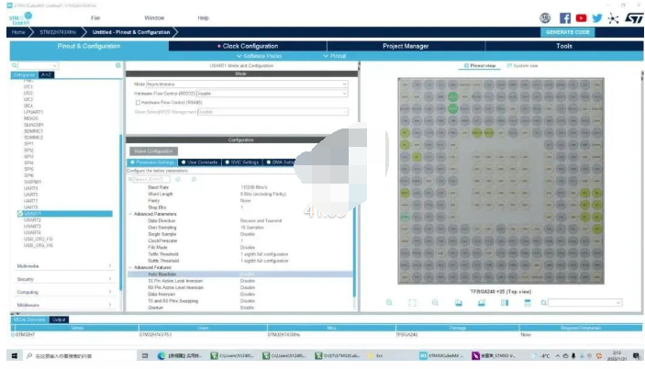
Task: Click the GENERATE CODE button
Action: click(x=567, y=32)
